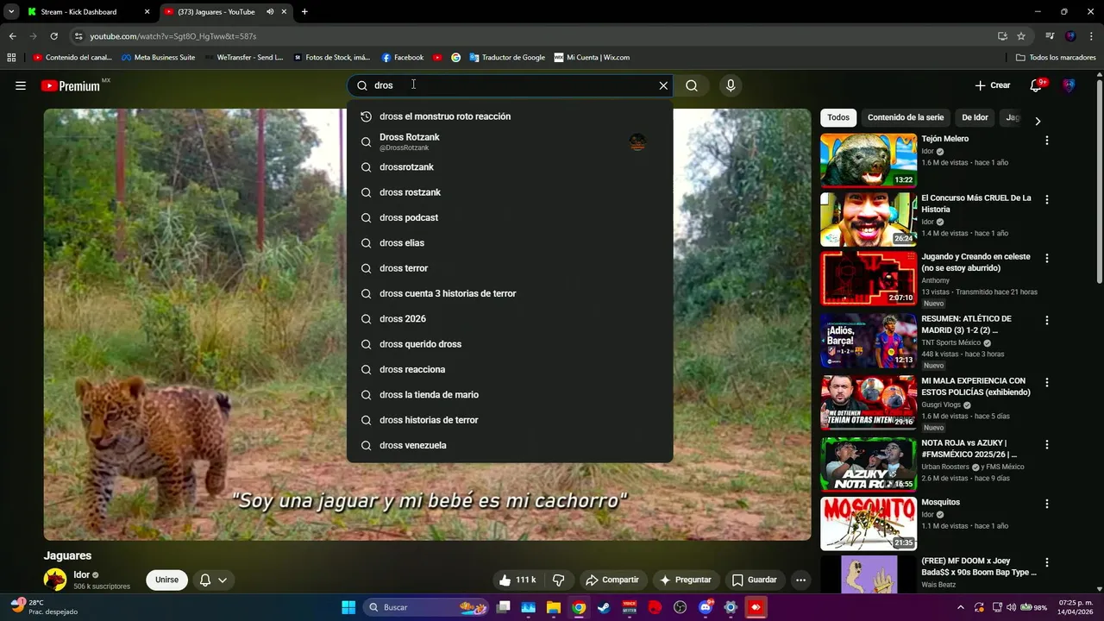This screenshot has width=1104, height=621.
Task: Choose suggestion 'dross querido dross'
Action: (x=510, y=344)
